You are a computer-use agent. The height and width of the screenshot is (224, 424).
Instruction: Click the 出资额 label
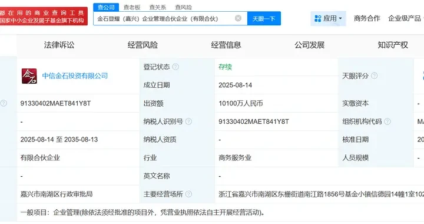[153, 103]
